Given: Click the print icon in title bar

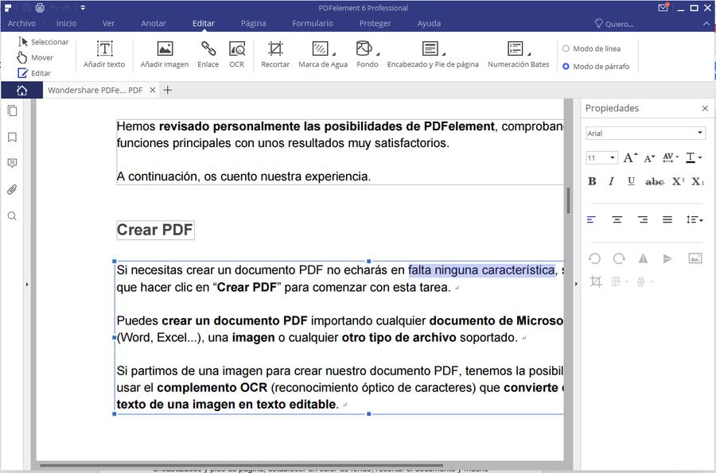Looking at the screenshot, I should pos(41,8).
